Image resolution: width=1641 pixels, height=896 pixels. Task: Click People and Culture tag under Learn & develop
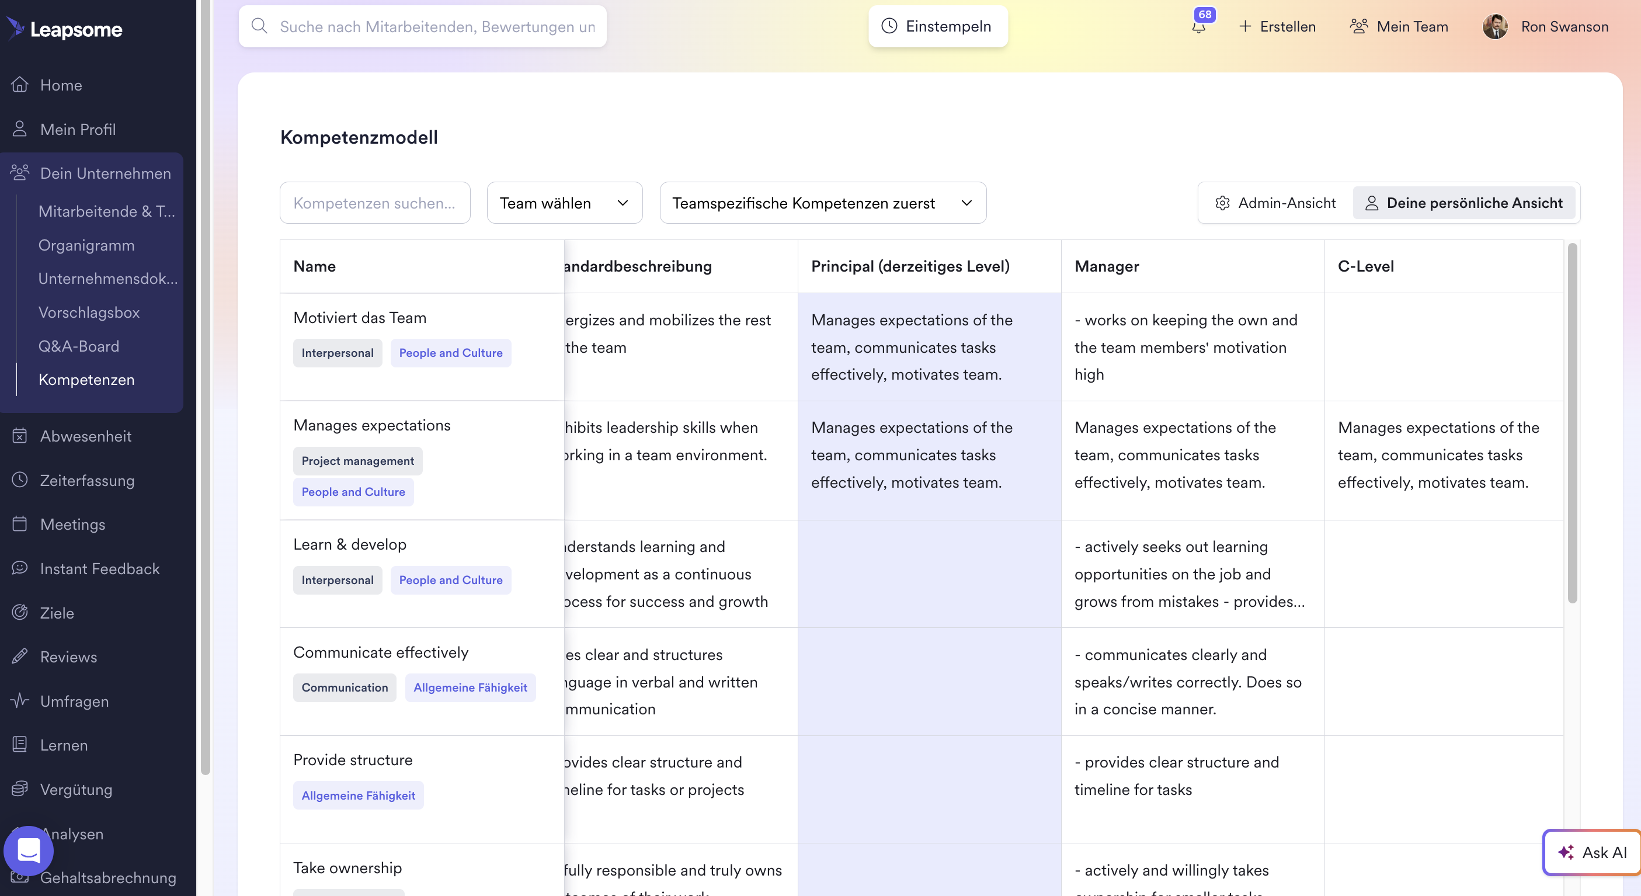coord(450,580)
